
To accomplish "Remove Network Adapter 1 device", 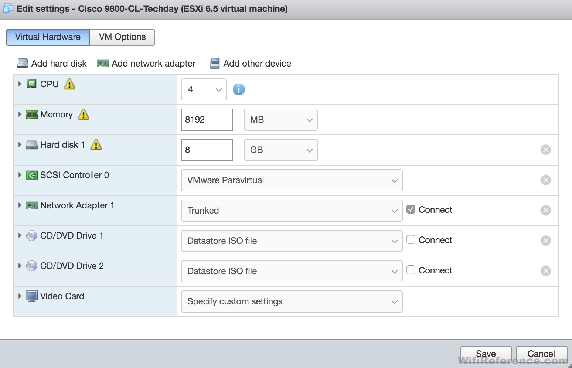I will coord(546,210).
